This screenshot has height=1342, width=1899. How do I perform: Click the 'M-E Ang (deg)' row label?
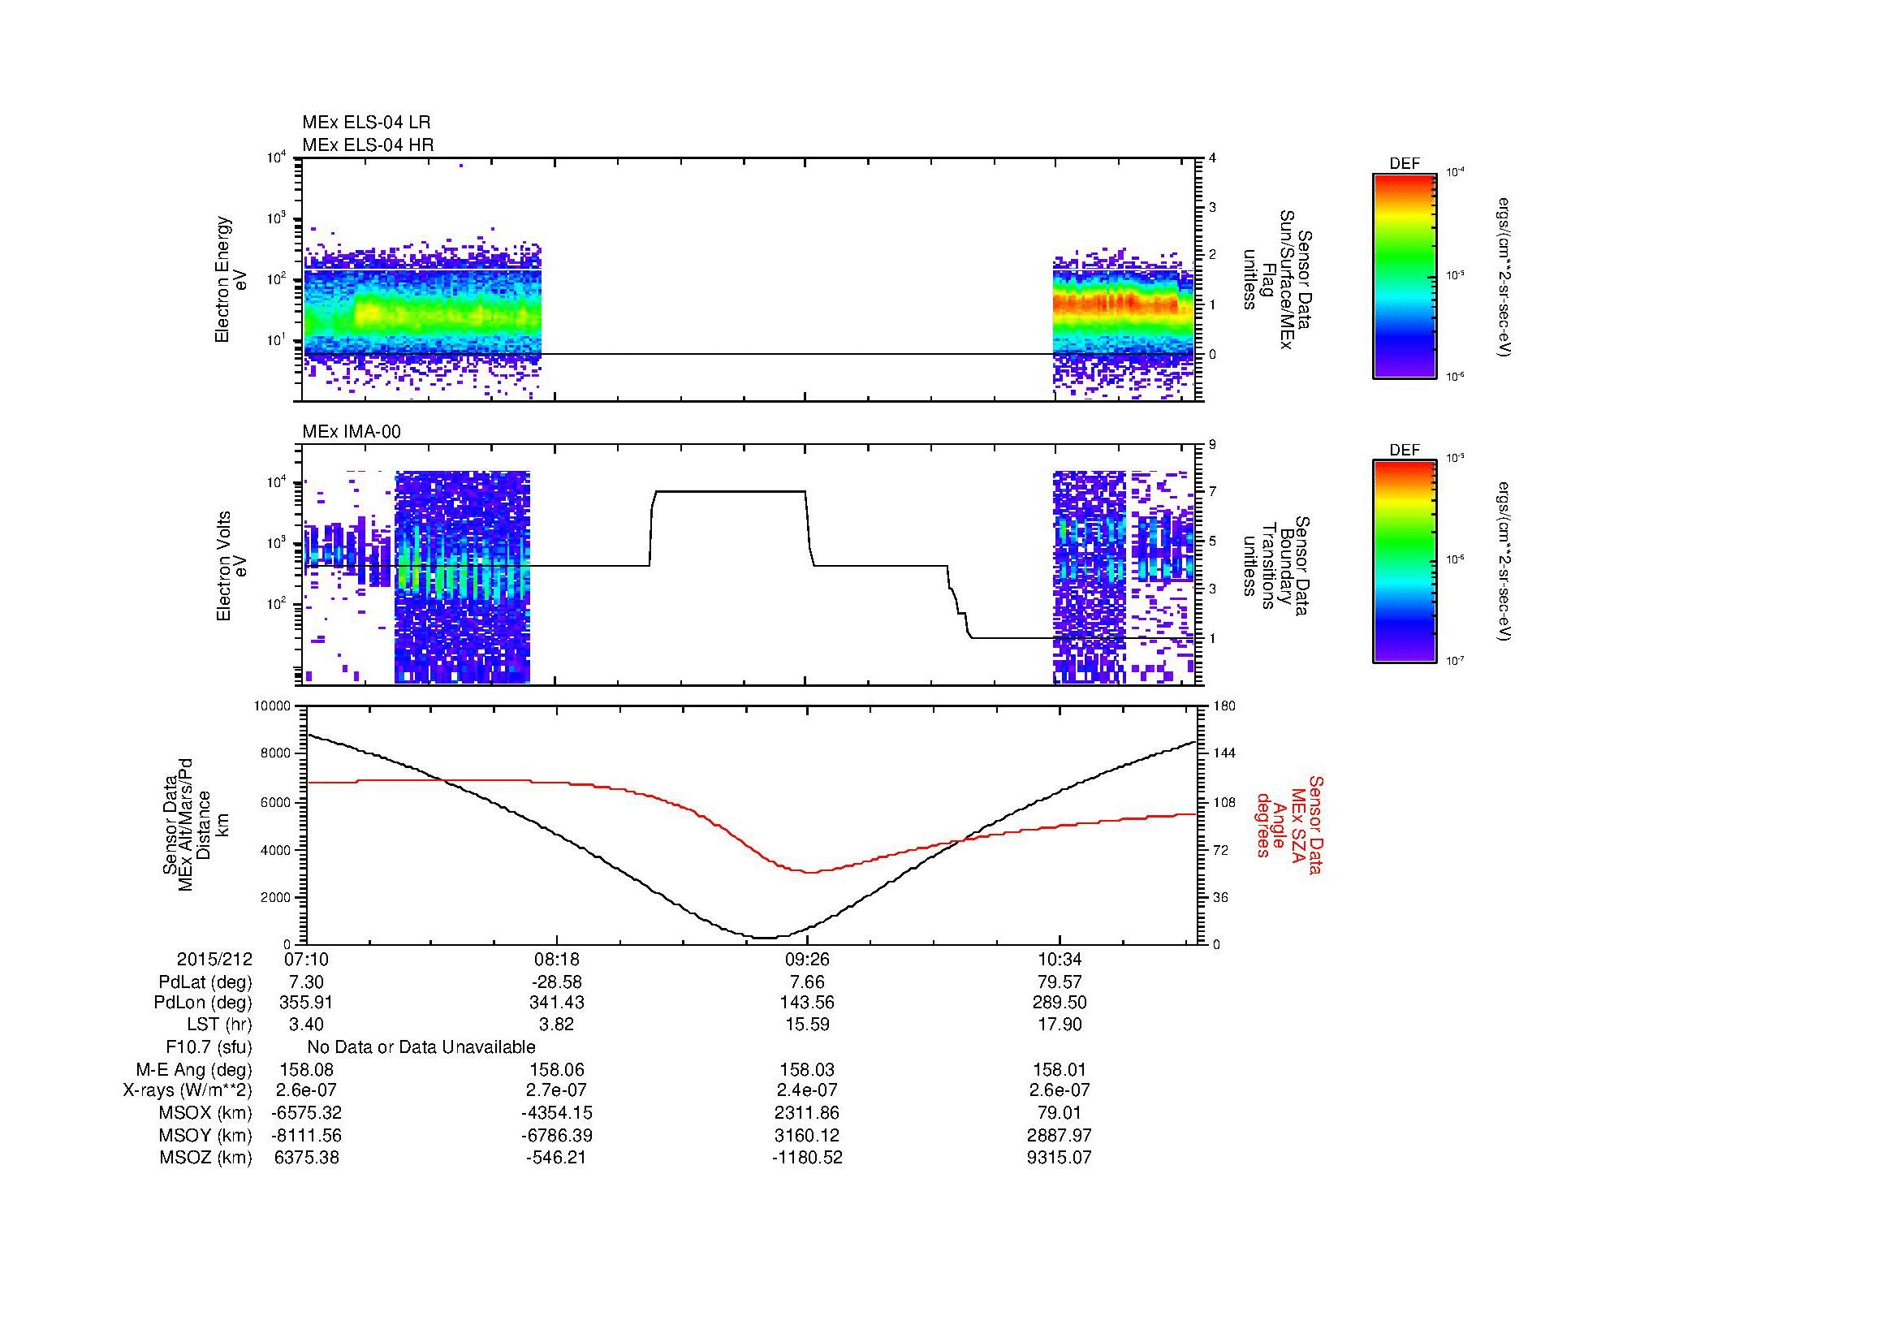coord(194,1070)
